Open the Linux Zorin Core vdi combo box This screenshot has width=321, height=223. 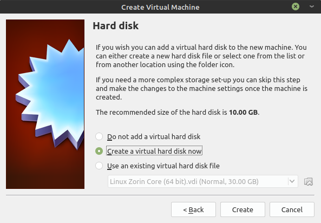[x=203, y=181]
